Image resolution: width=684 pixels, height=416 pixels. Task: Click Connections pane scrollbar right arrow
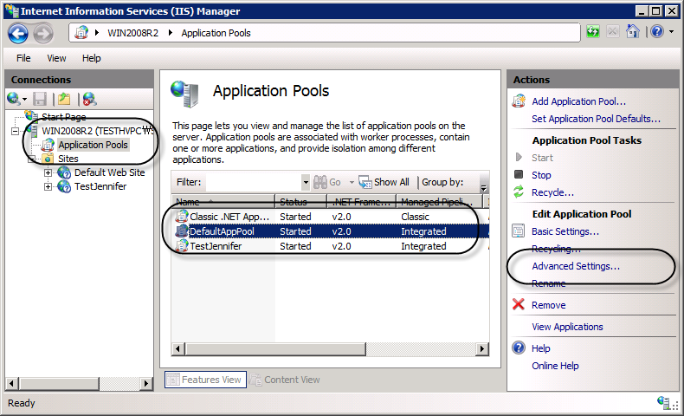pyautogui.click(x=146, y=384)
